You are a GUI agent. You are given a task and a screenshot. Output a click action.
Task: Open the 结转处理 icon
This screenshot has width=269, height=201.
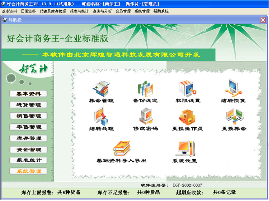point(101,117)
